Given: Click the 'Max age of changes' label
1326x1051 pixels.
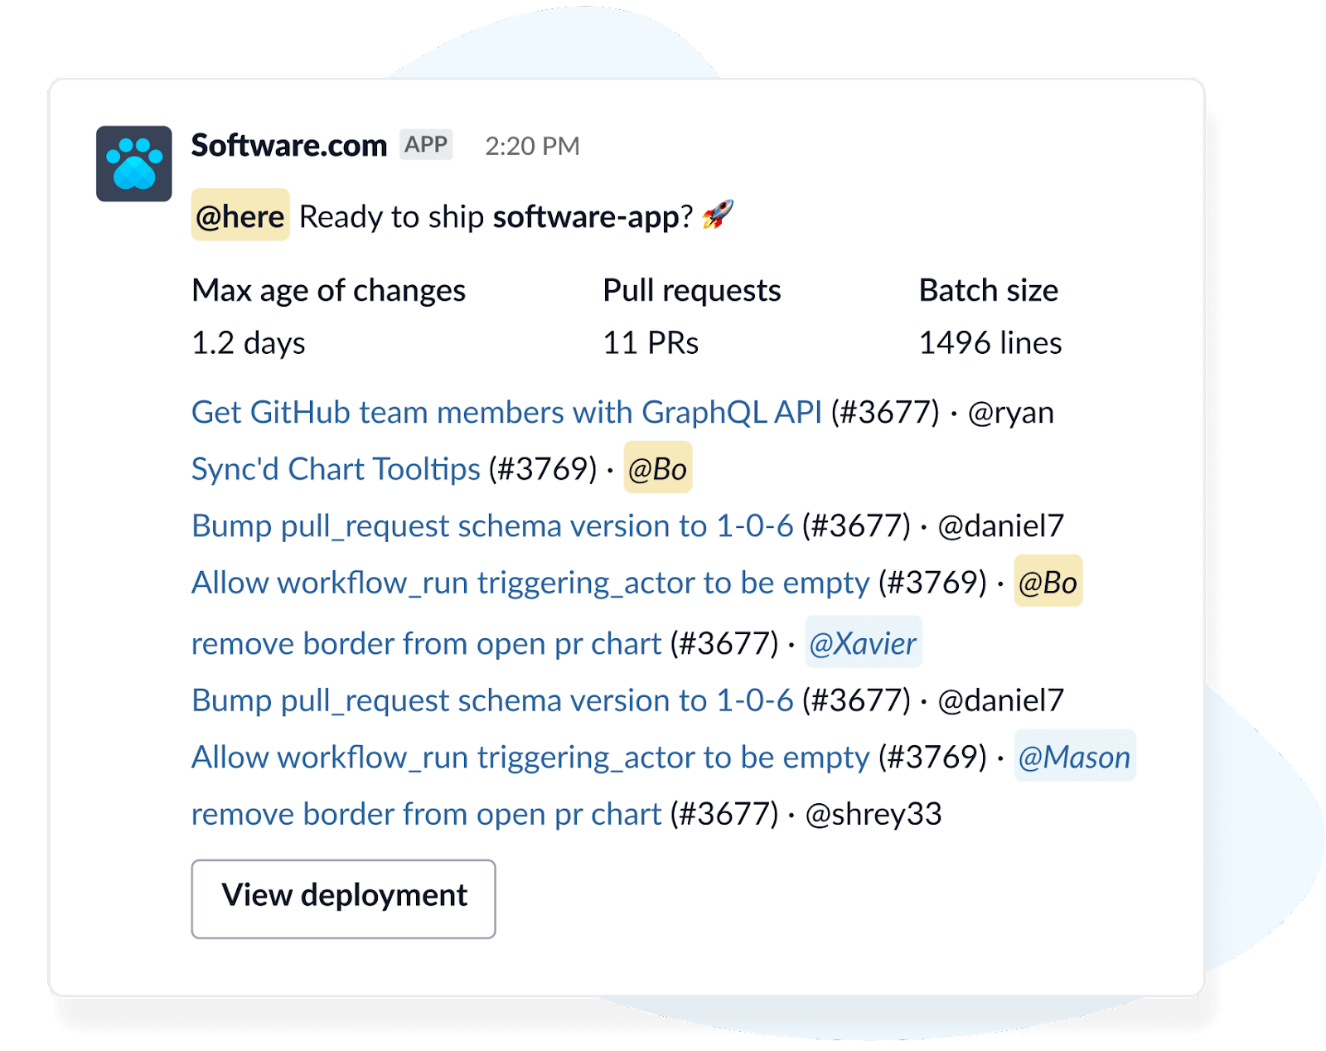Looking at the screenshot, I should 328,291.
